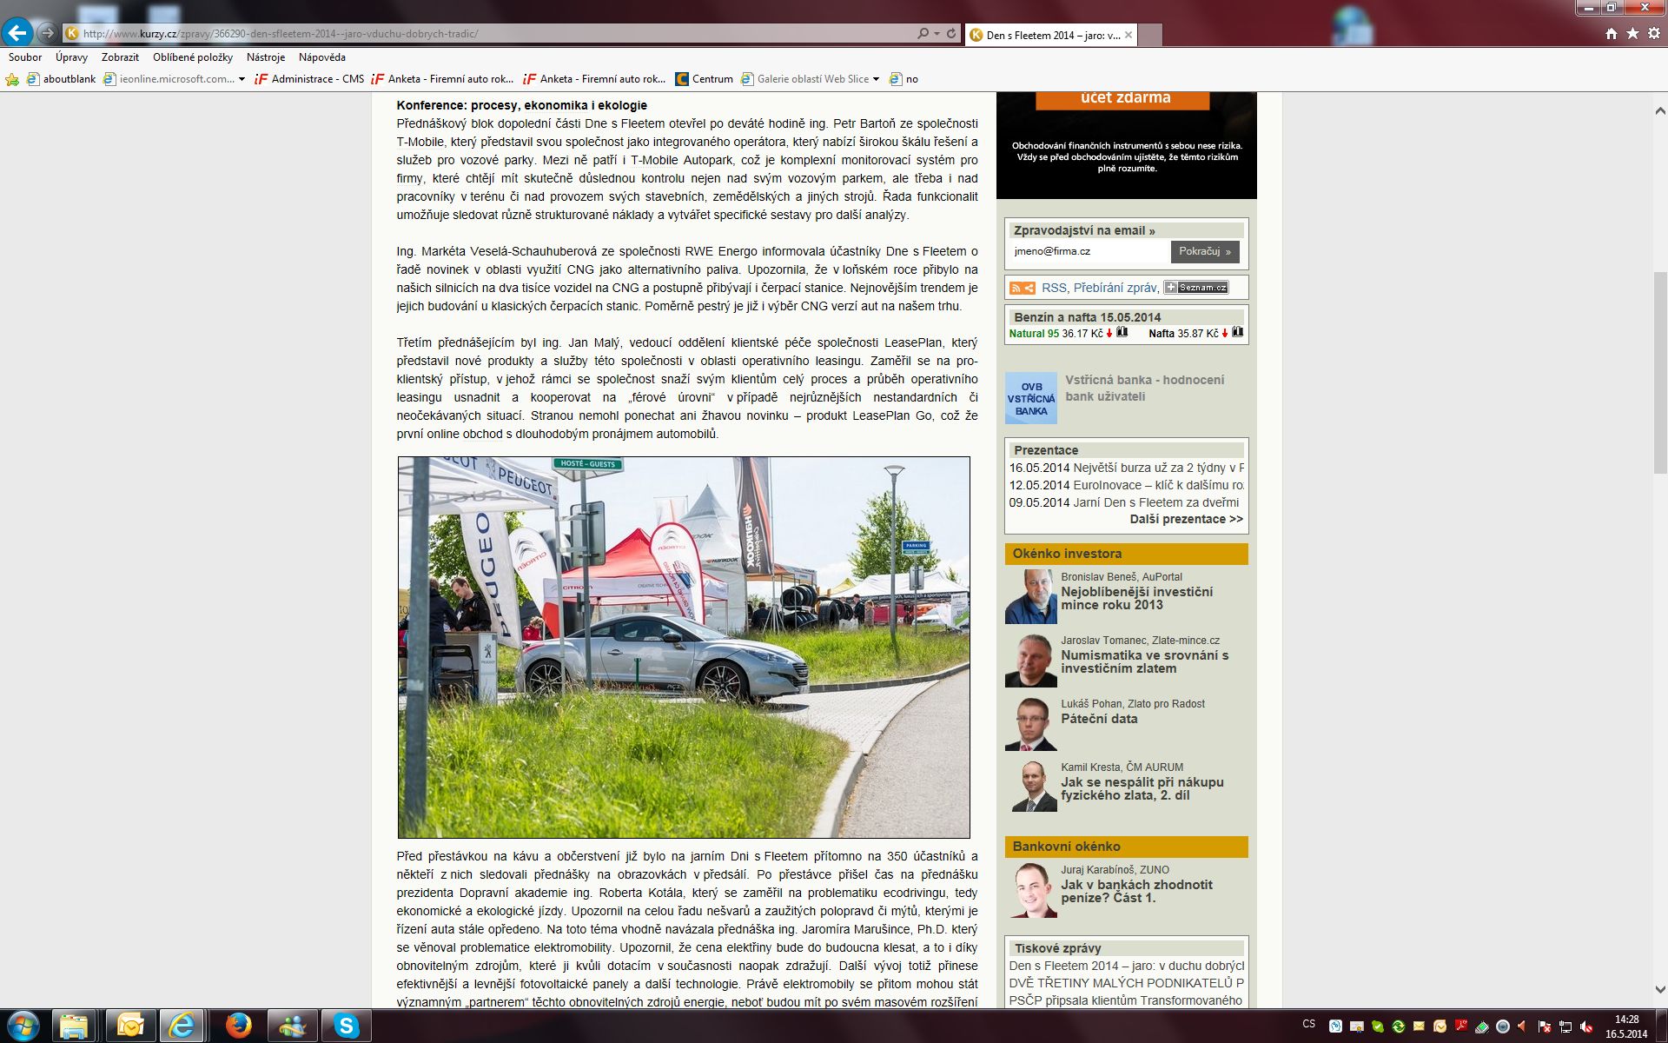
Task: Click the CS language indicator
Action: (x=1309, y=1024)
